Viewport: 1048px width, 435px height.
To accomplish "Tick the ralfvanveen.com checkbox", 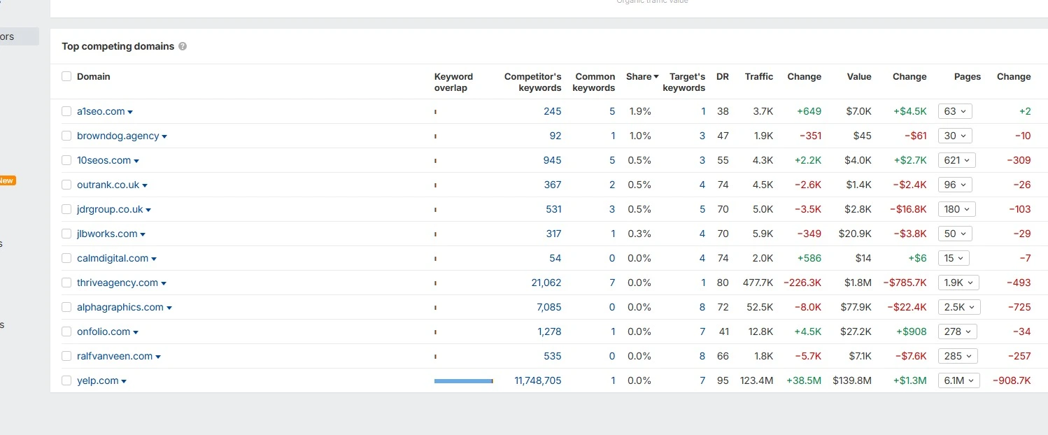I will (66, 356).
